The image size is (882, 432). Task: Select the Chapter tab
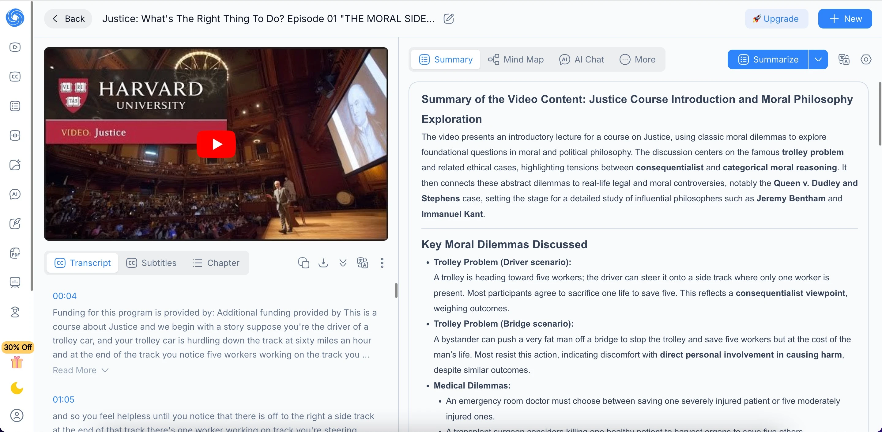click(216, 263)
